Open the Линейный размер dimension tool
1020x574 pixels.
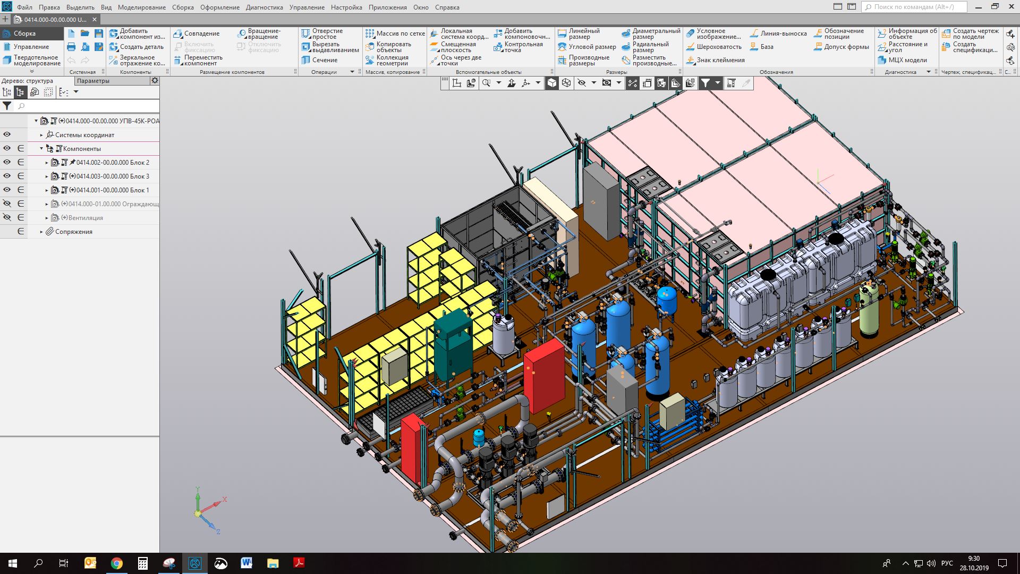click(x=562, y=33)
